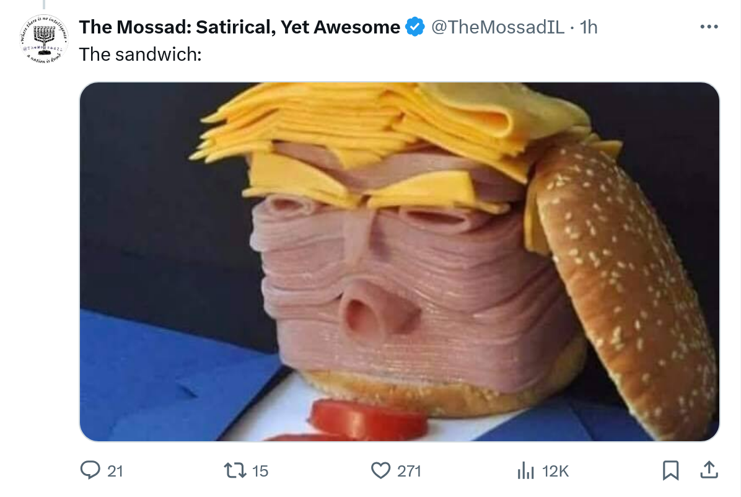
Task: View analytics via bar chart icon
Action: click(x=525, y=470)
